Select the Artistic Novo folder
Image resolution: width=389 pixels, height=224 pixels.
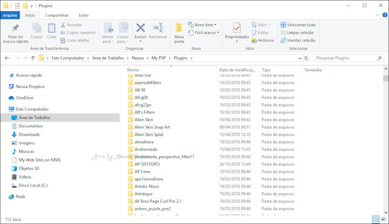coord(147,186)
